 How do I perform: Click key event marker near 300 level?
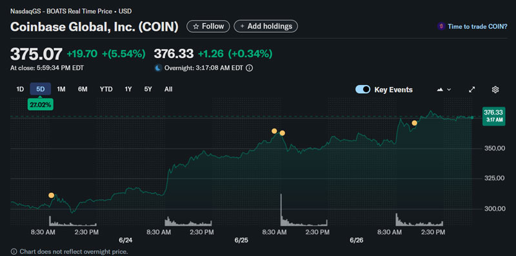point(51,196)
